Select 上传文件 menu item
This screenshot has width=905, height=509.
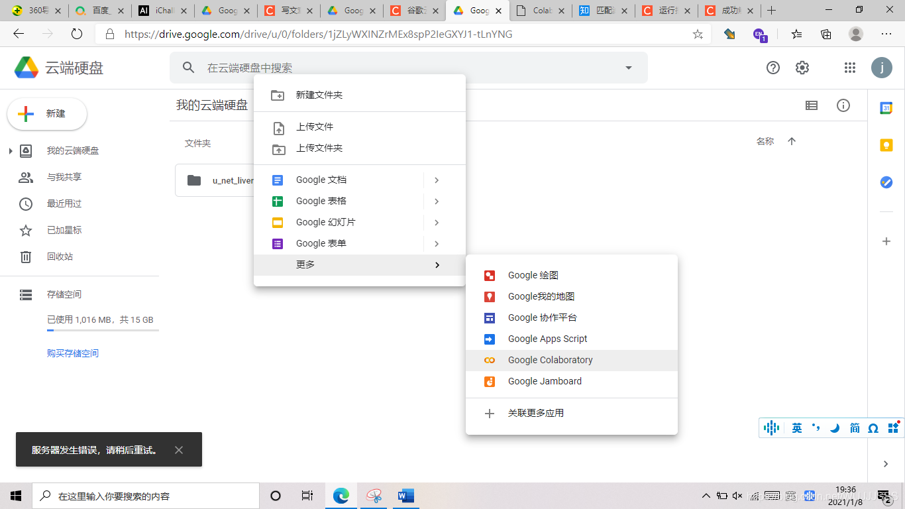(360, 127)
